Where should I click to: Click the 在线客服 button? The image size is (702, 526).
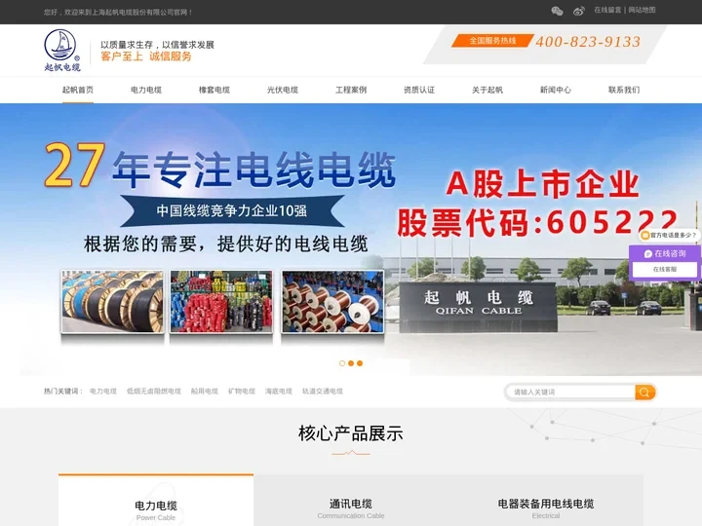coord(665,269)
